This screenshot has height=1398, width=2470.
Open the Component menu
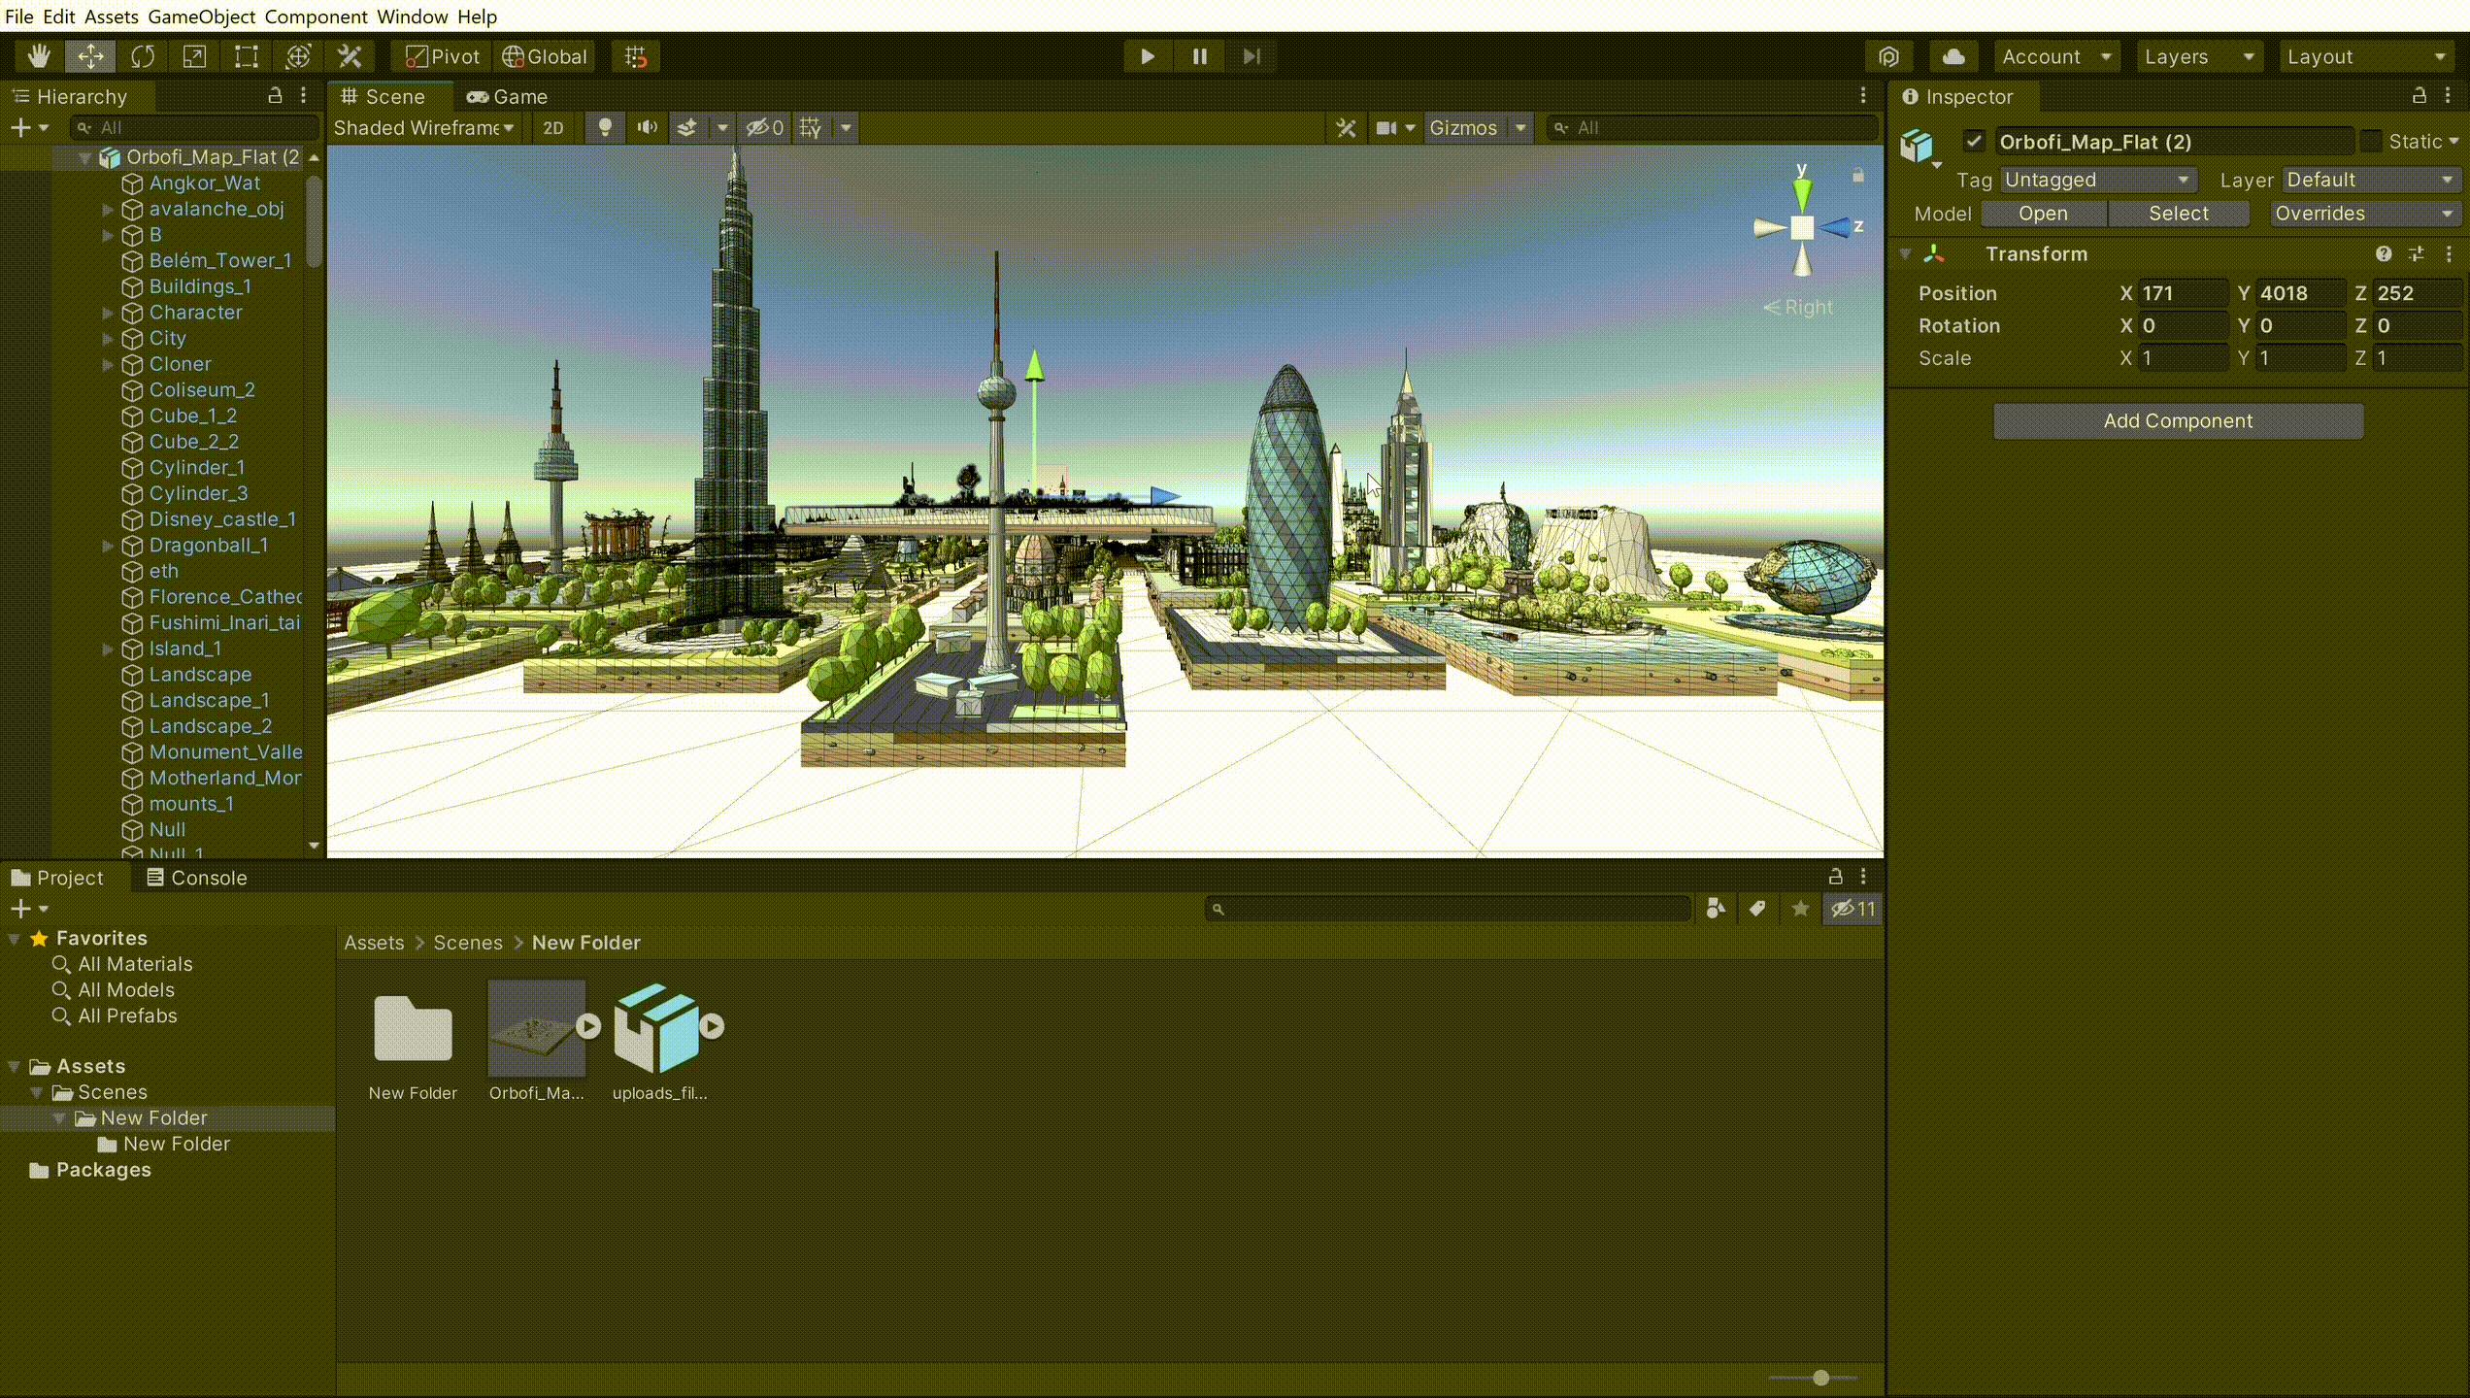coord(317,17)
